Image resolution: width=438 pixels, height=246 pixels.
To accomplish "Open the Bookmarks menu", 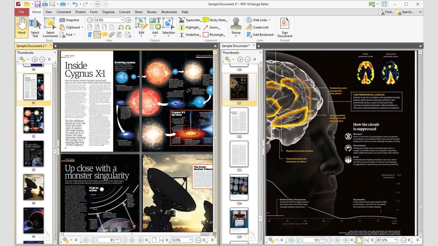I will [169, 12].
